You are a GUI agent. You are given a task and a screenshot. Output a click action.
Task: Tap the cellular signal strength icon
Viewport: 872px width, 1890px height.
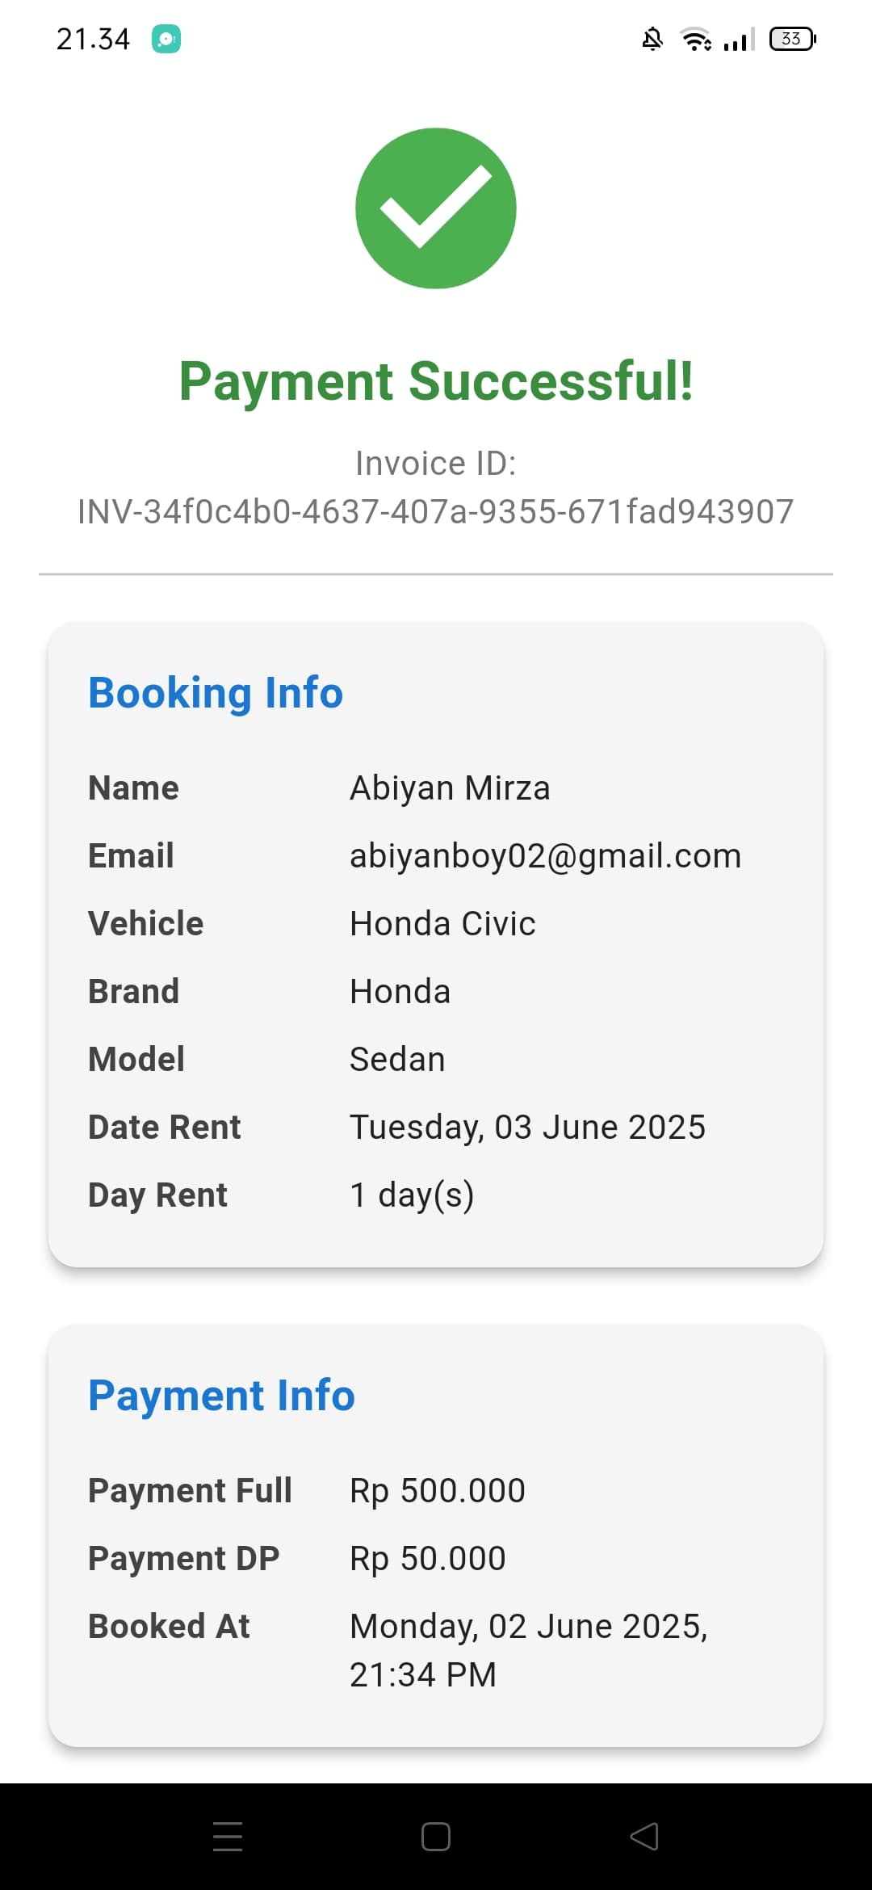click(x=739, y=39)
